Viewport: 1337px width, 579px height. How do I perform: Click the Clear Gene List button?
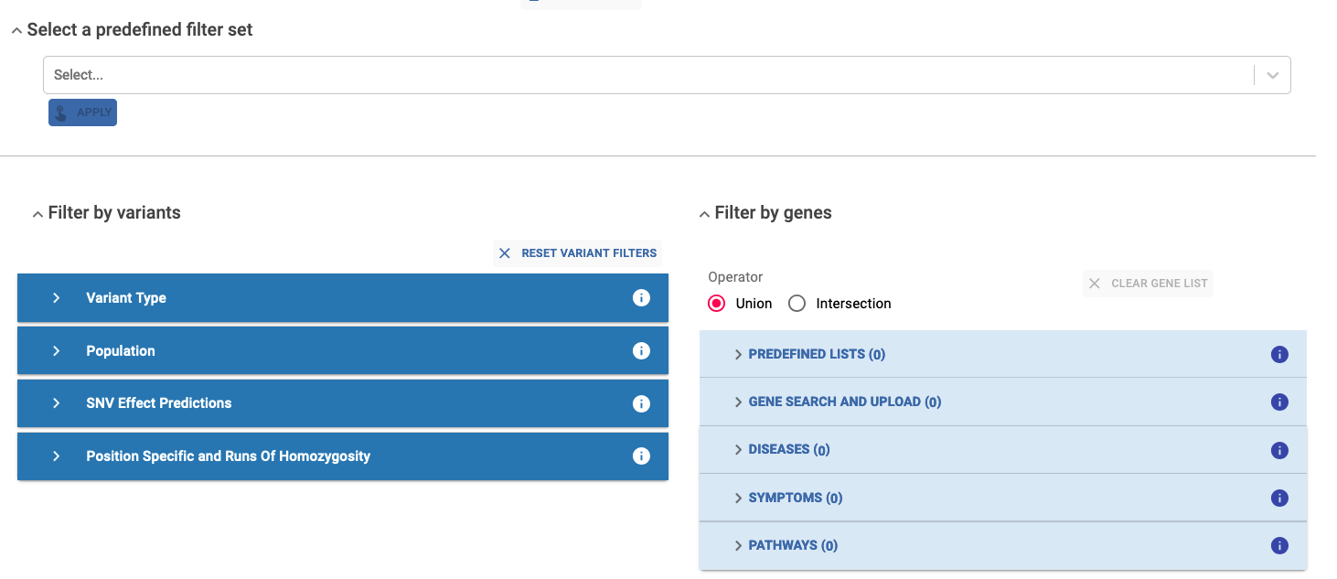coord(1148,284)
